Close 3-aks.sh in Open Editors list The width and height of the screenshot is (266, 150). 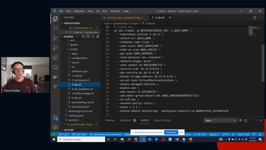click(x=66, y=32)
